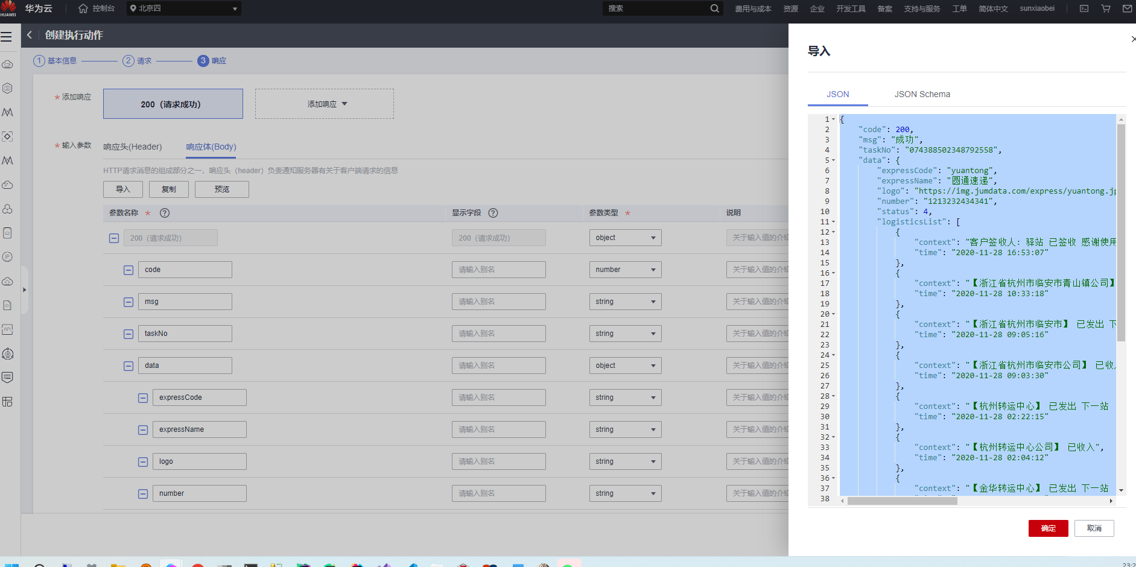Click the 导入 button
This screenshot has height=567, width=1136.
(123, 189)
